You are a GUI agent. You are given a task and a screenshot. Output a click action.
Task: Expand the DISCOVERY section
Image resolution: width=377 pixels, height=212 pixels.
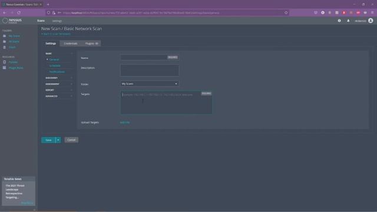click(59, 78)
